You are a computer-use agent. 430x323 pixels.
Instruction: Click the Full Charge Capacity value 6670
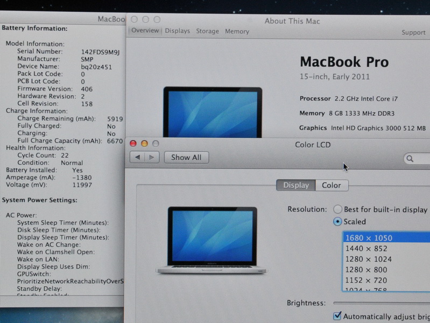(115, 141)
